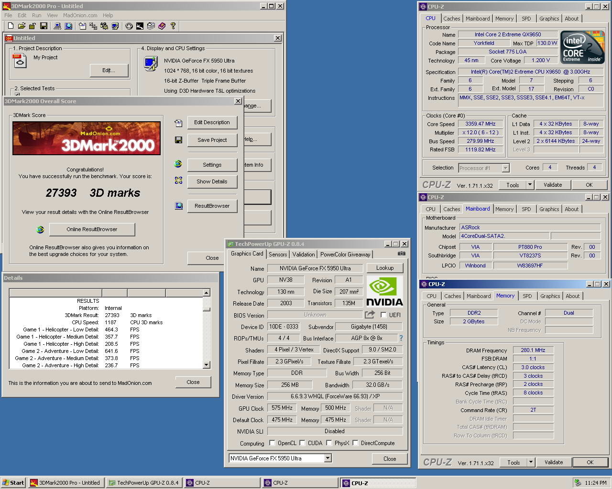This screenshot has width=612, height=489.
Task: Open PowerColor Giveaway tab in GPU-Z
Action: click(345, 255)
